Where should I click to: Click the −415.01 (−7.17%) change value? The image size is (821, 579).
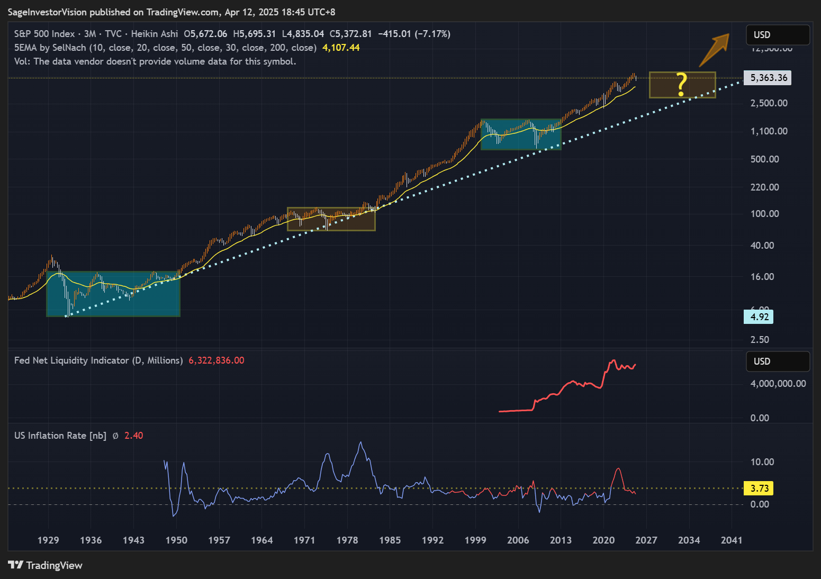click(x=414, y=34)
